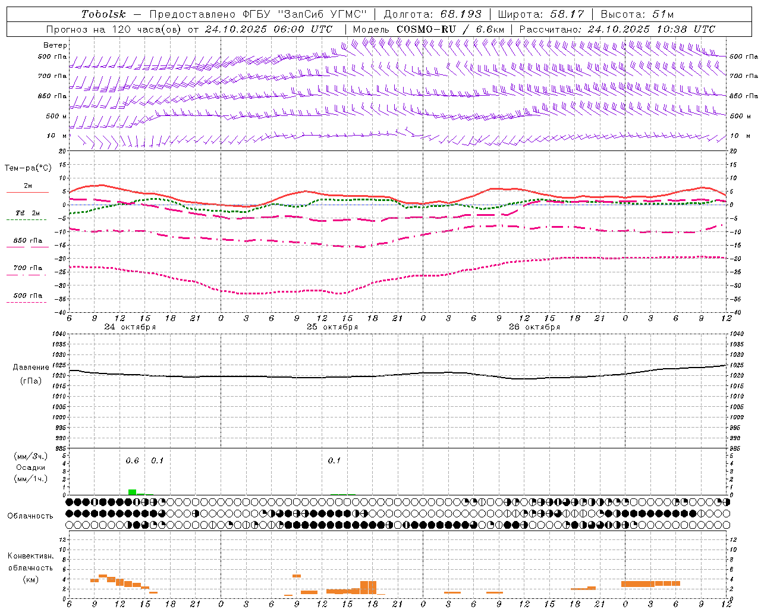The width and height of the screenshot is (761, 609).
Task: Click the '25 октября' date label
Action: point(332,327)
